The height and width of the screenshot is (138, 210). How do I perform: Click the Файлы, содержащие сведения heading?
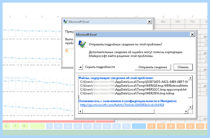point(116,78)
